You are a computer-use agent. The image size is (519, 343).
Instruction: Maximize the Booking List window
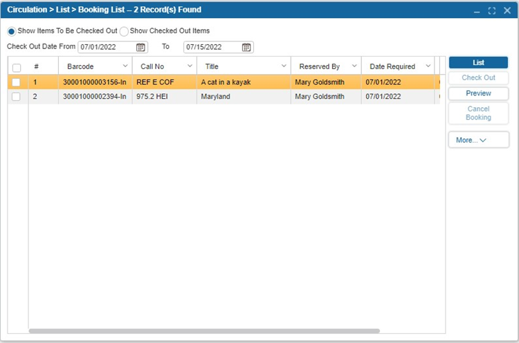pyautogui.click(x=492, y=11)
